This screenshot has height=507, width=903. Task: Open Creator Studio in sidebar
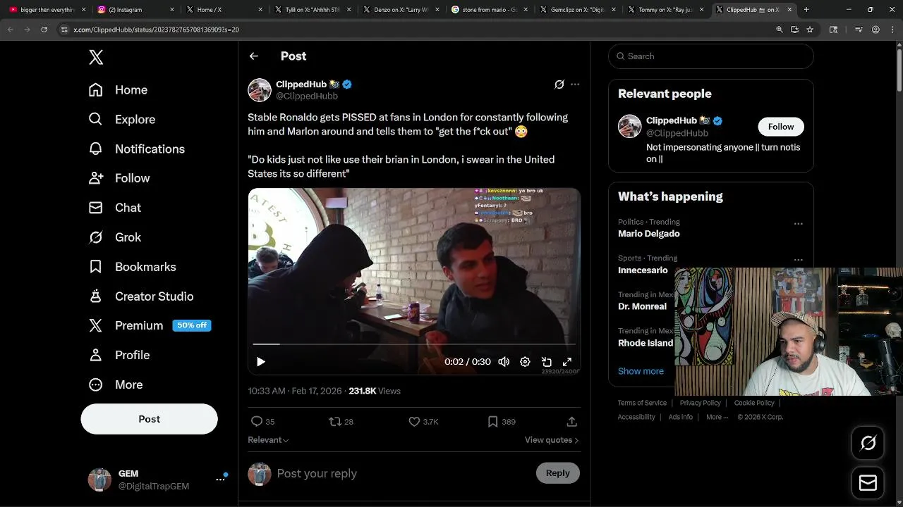click(140, 296)
